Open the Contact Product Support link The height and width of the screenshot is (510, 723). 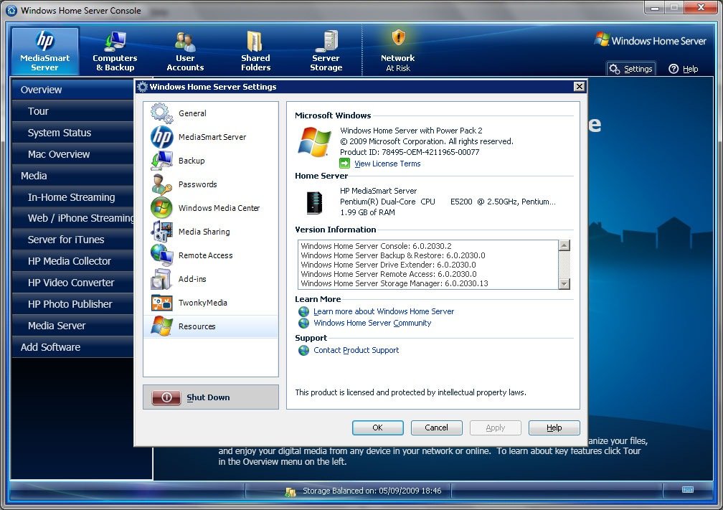coord(356,351)
